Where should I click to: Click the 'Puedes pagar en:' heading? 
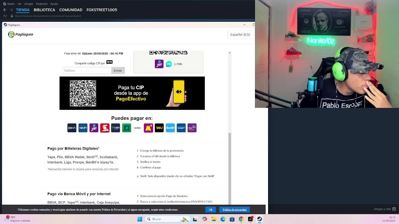[x=132, y=118]
